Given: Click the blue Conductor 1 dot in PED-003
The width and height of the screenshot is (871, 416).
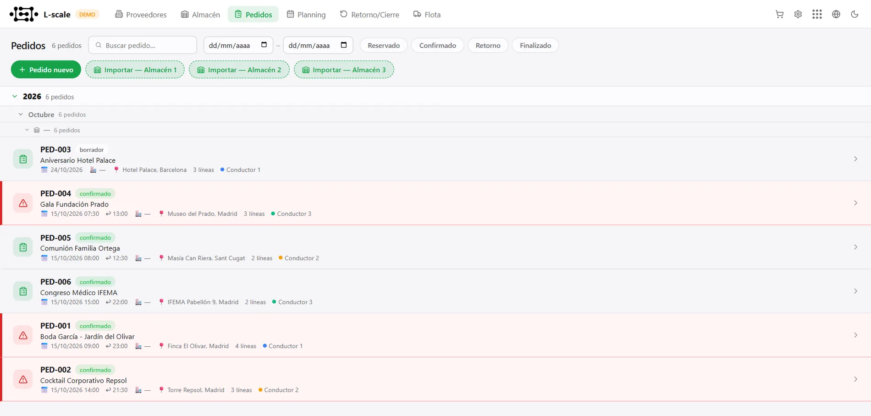Looking at the screenshot, I should pyautogui.click(x=222, y=170).
